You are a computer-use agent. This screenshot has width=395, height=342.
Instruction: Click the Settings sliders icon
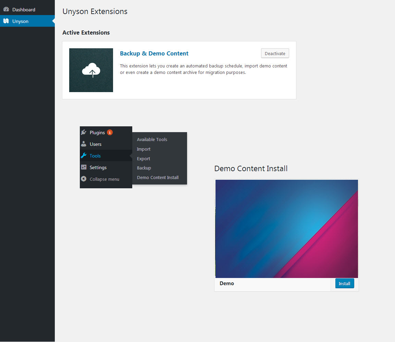(x=84, y=167)
